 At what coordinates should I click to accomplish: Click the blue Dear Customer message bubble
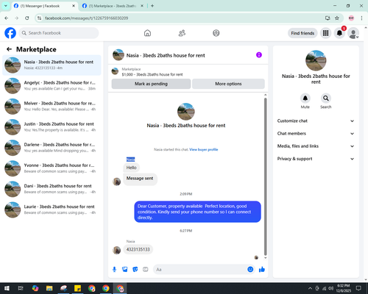pyautogui.click(x=197, y=212)
